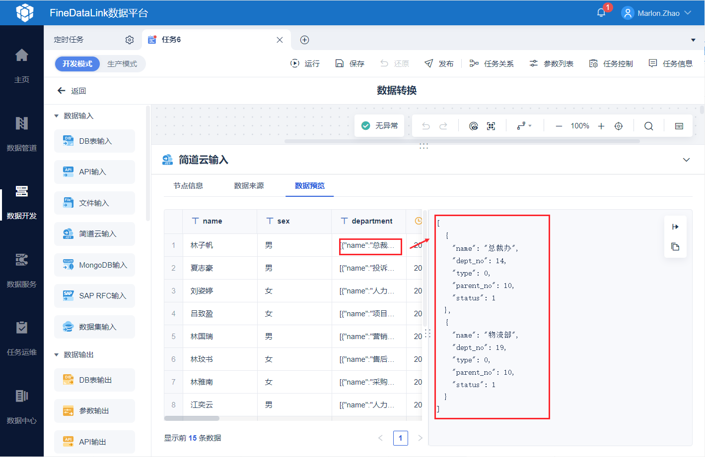
Task: Click the fit-to-screen canvas icon
Action: tap(491, 126)
